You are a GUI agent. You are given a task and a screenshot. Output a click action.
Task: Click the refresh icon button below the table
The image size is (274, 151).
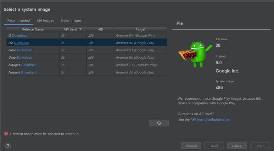(x=159, y=123)
